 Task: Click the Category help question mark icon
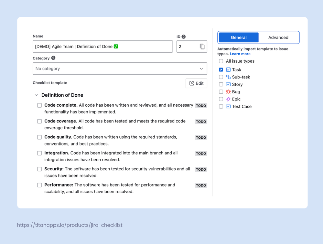(x=53, y=58)
